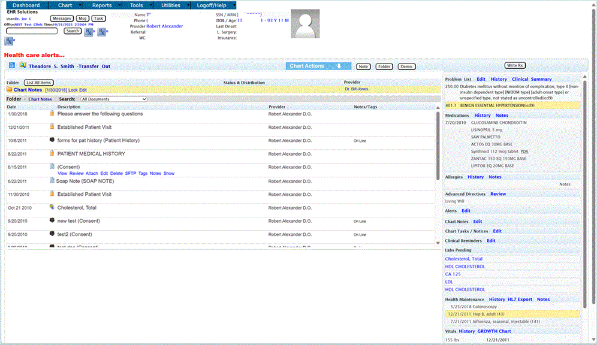Open the Soap Note document icon
This screenshot has height=345, width=597.
click(52, 181)
